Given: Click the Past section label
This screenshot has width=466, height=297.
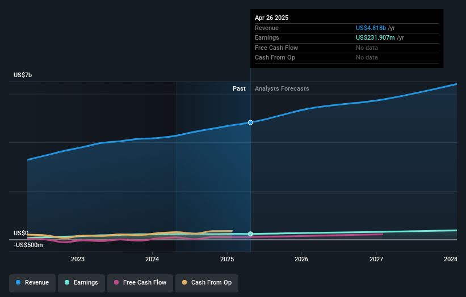Looking at the screenshot, I should coord(239,88).
